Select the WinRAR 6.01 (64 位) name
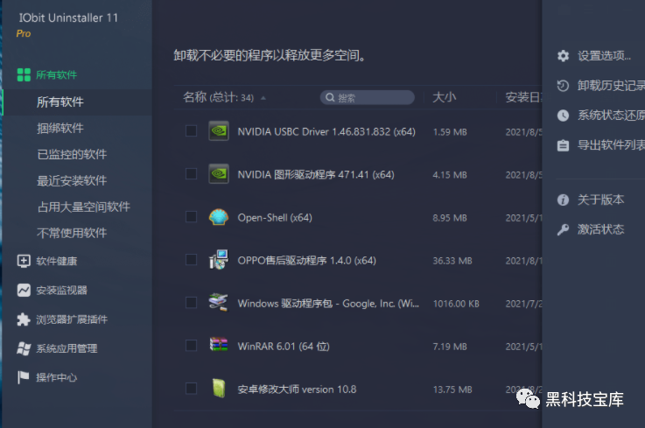The width and height of the screenshot is (645, 428). [284, 347]
